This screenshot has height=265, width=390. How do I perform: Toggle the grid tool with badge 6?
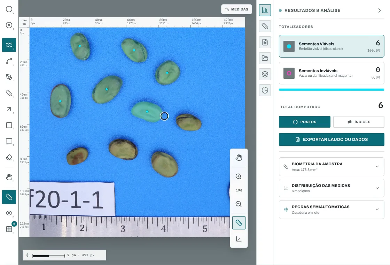[x=9, y=229]
